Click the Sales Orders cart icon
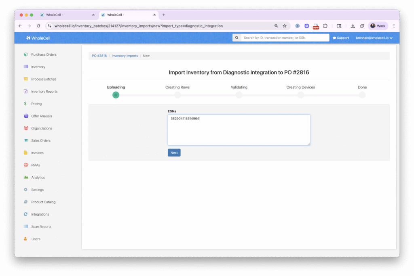 coord(25,141)
